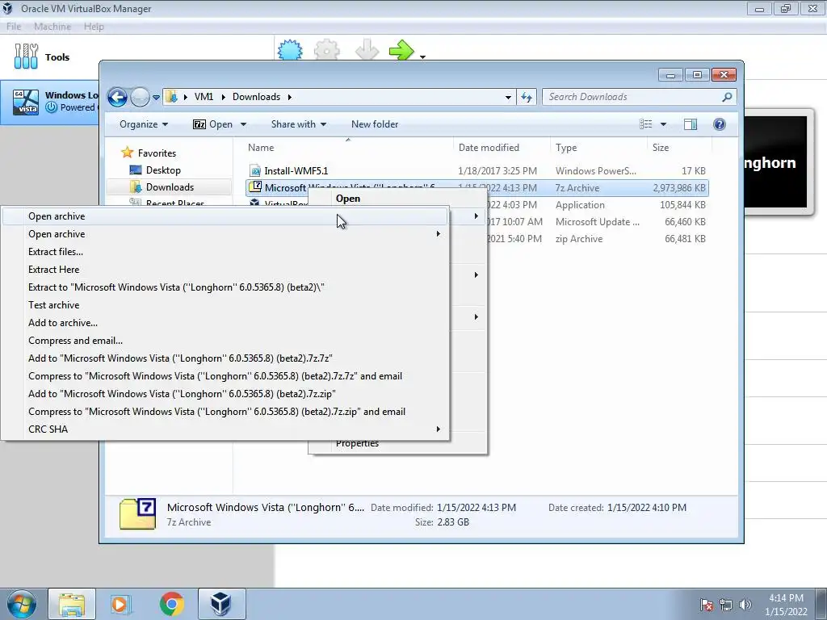Click Compress to (beta2).7z.7z and email
This screenshot has height=620, width=827.
(x=215, y=376)
